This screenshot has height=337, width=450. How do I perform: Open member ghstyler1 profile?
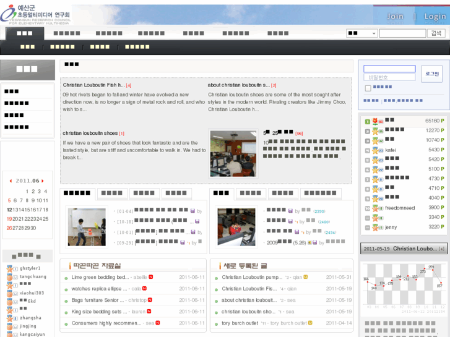click(30, 268)
